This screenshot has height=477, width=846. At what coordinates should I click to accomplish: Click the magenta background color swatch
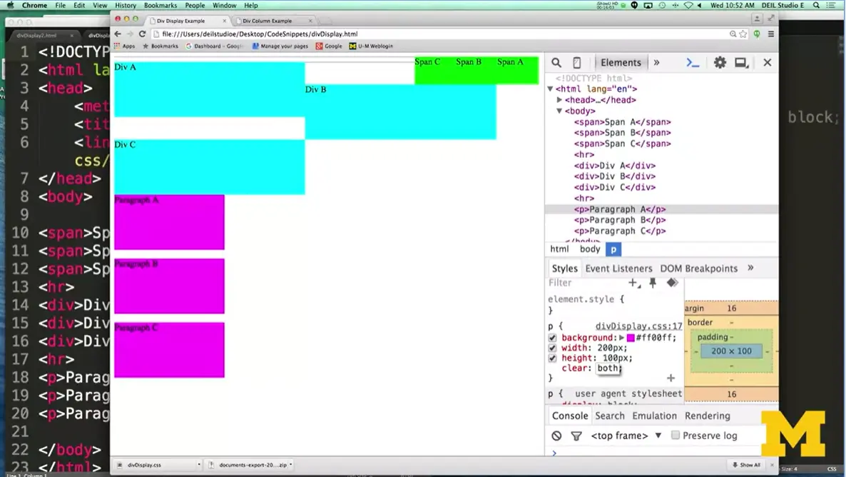[x=631, y=338]
